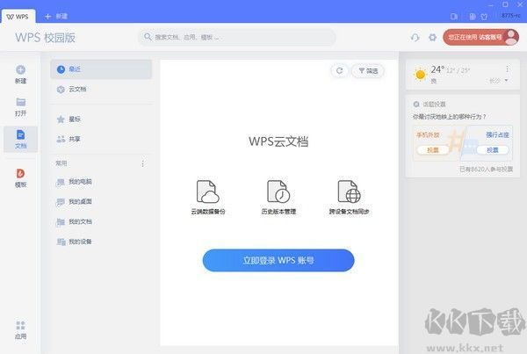This screenshot has width=527, height=354.
Task: Click the title bar document icon
Action: (x=473, y=17)
